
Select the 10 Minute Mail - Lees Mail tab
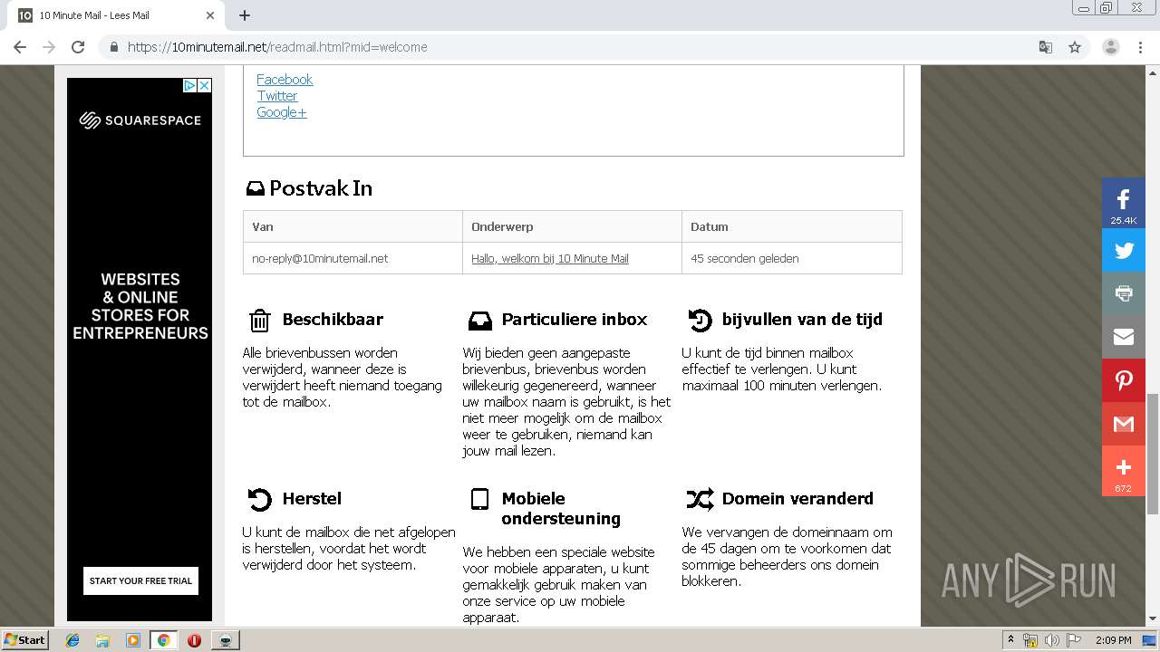click(x=116, y=15)
